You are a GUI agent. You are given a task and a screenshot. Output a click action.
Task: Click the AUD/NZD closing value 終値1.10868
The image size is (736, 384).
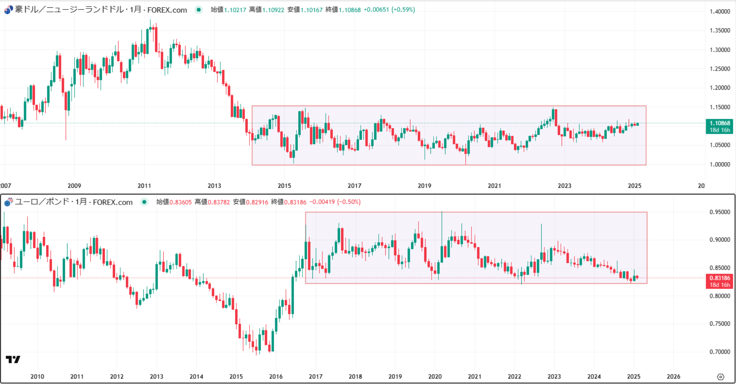click(343, 10)
